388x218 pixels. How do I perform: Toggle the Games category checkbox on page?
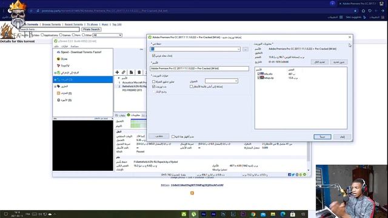coord(61,35)
